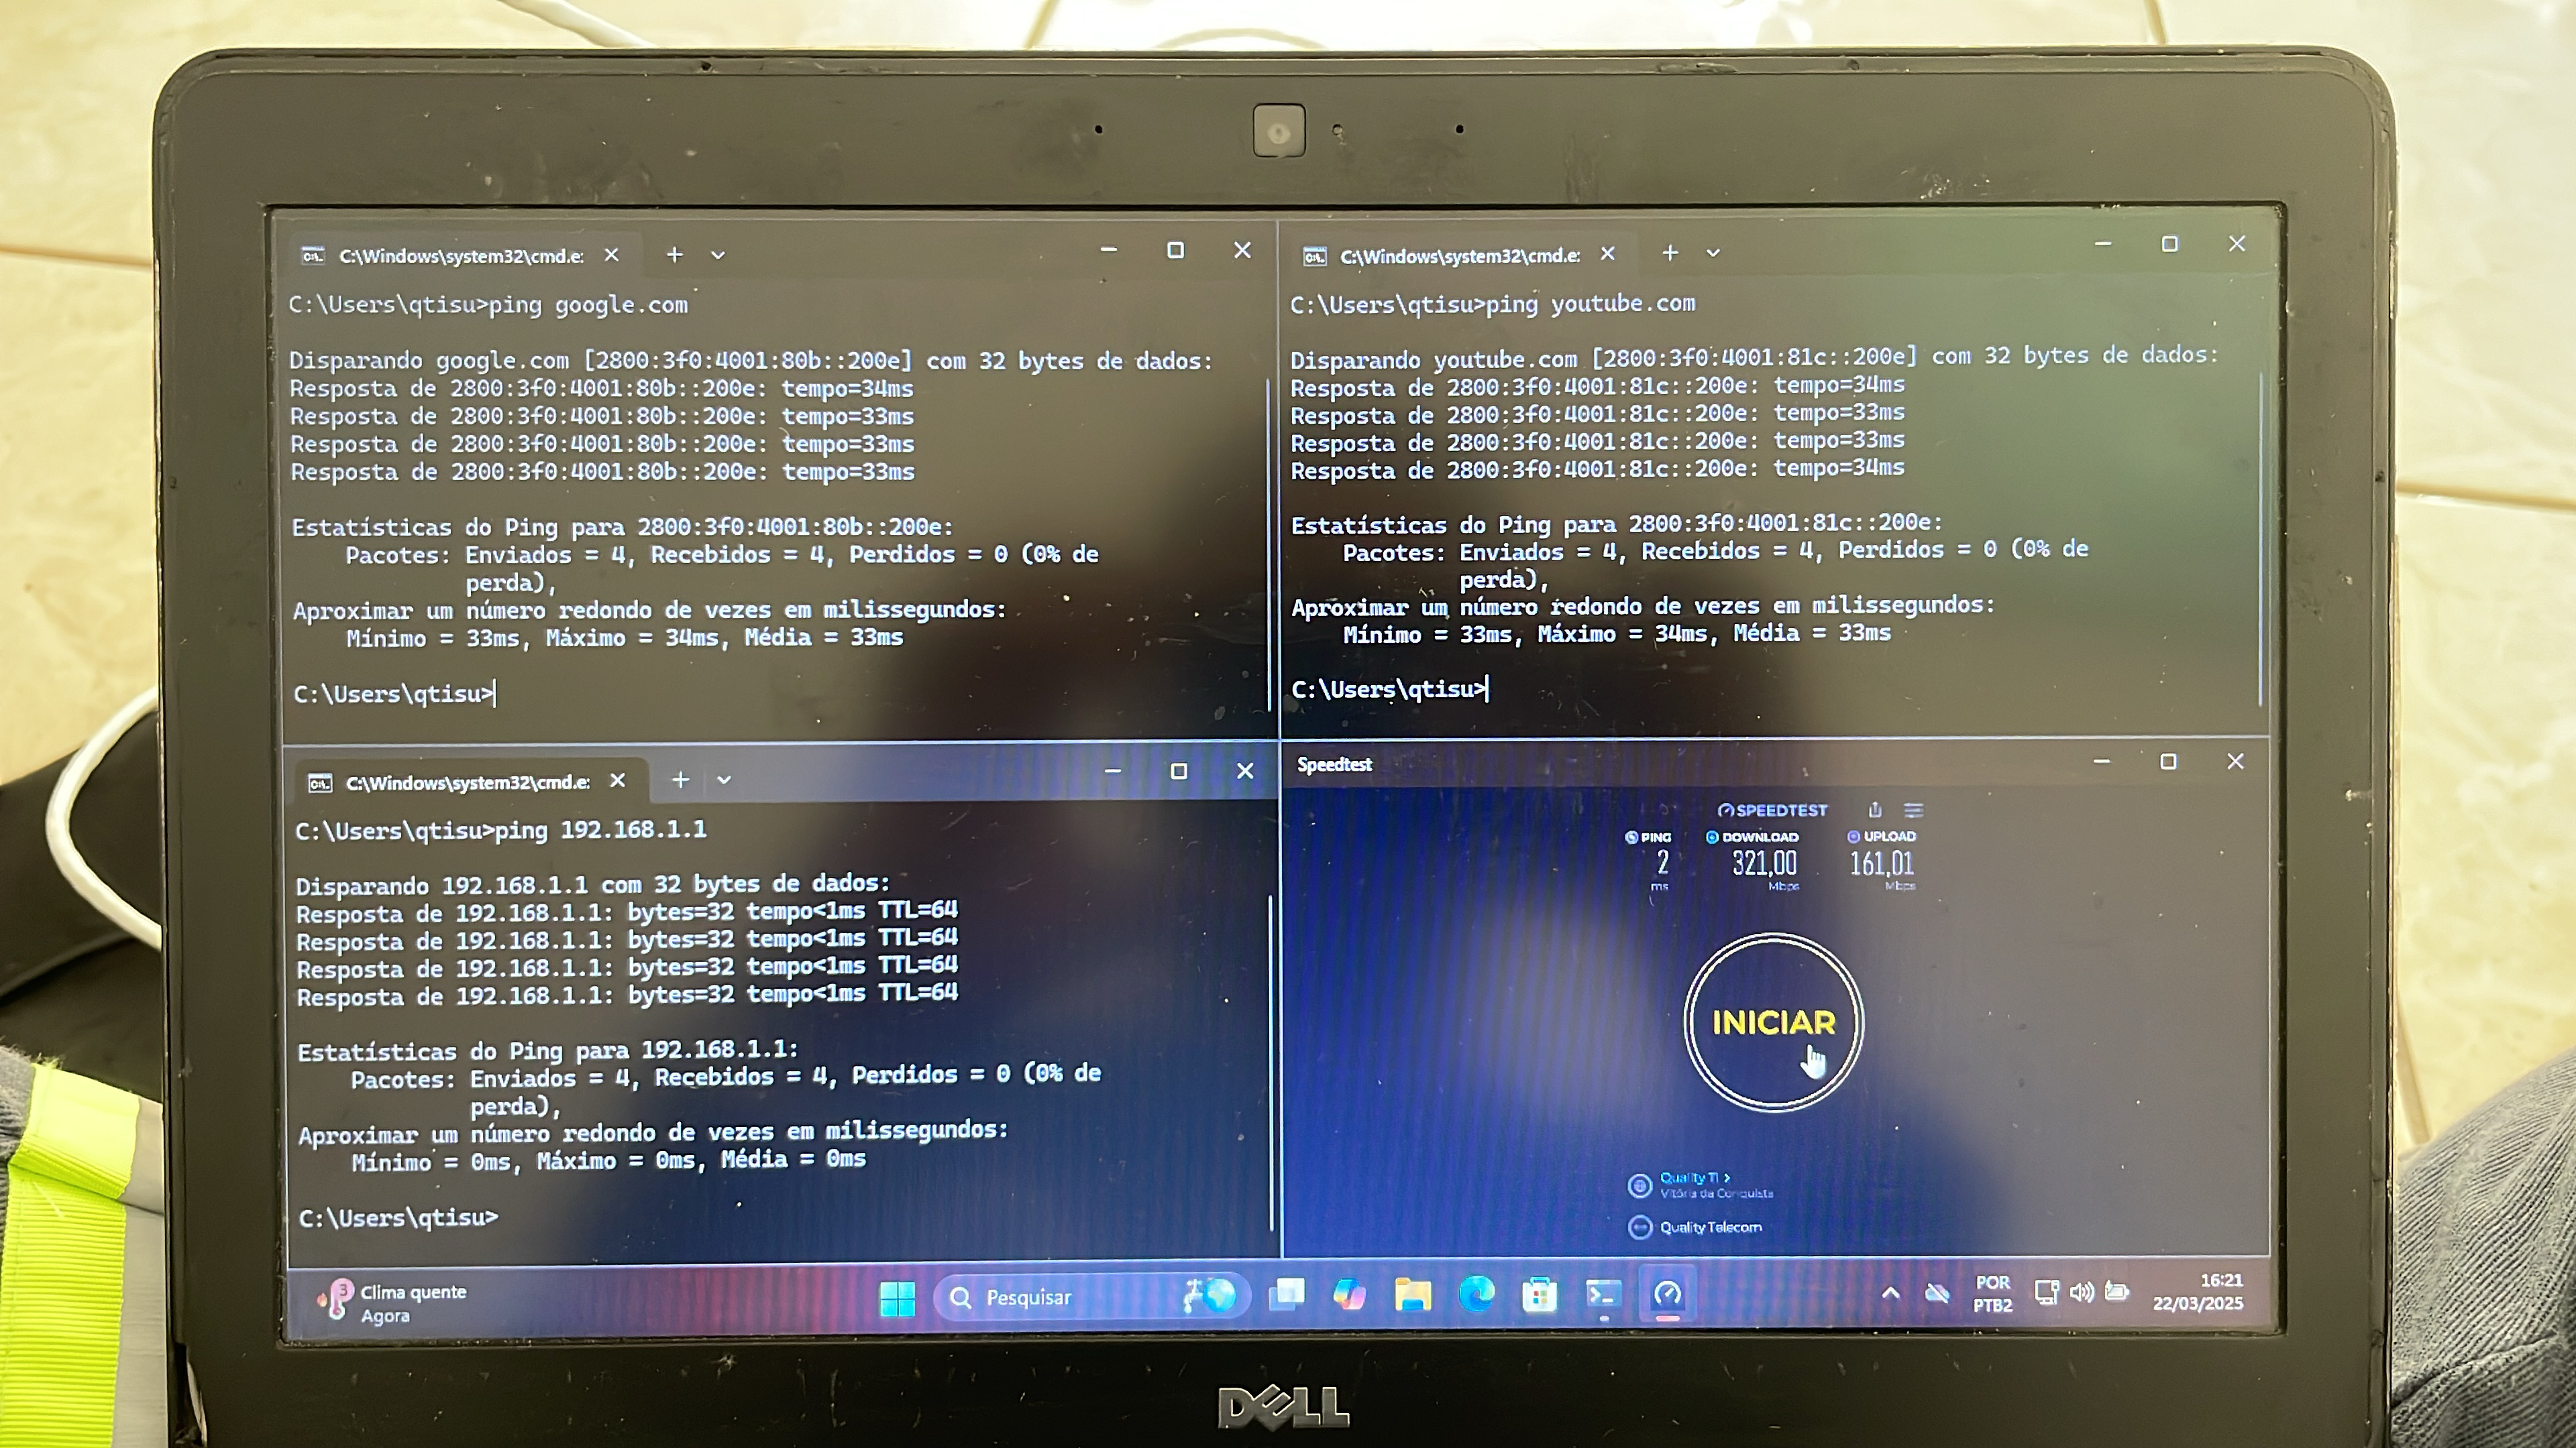Add new tab in google.com ping terminal
Viewport: 2576px width, 1448px height.
675,256
